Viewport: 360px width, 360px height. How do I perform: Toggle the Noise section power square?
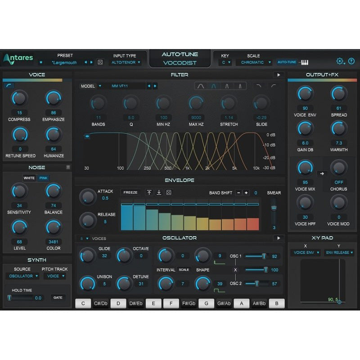[x=68, y=167]
